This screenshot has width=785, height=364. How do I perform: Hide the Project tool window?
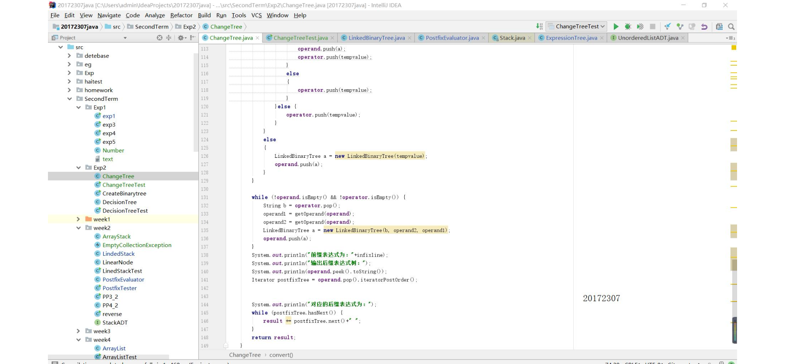pyautogui.click(x=193, y=38)
